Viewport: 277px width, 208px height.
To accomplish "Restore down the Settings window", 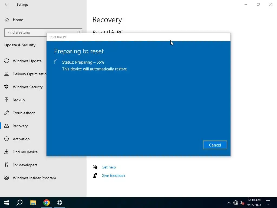I will [258, 4].
